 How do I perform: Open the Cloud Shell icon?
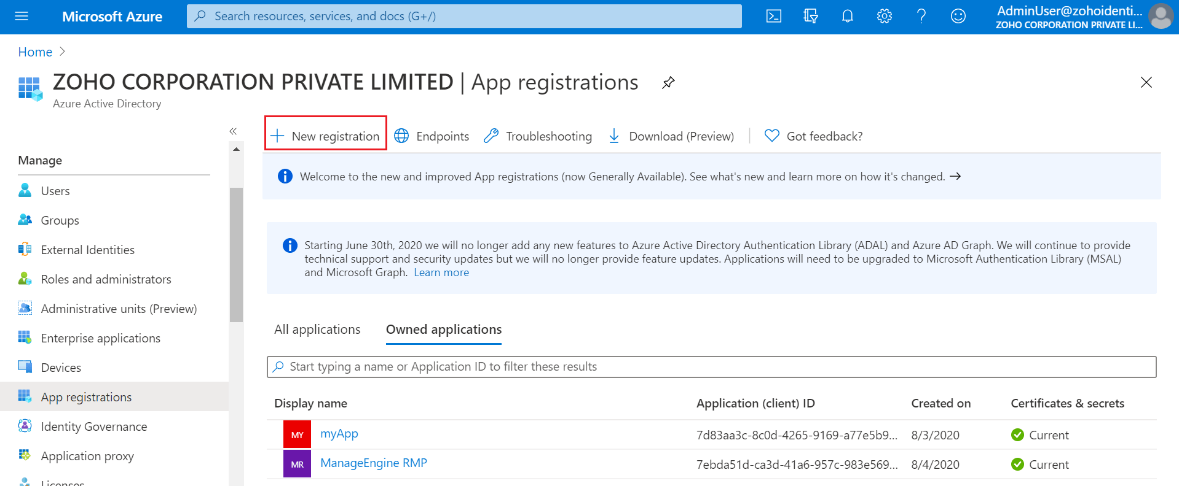[x=774, y=17]
